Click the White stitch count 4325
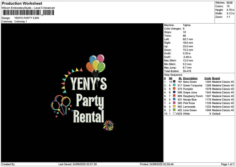Screen dimensions: 236x167 [x=179, y=114]
